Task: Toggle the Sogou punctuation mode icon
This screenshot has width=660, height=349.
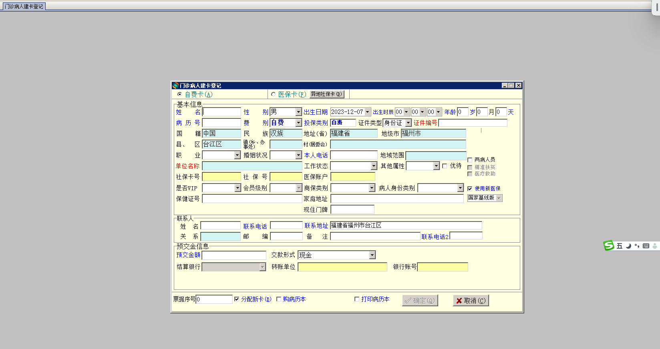Action: point(637,246)
